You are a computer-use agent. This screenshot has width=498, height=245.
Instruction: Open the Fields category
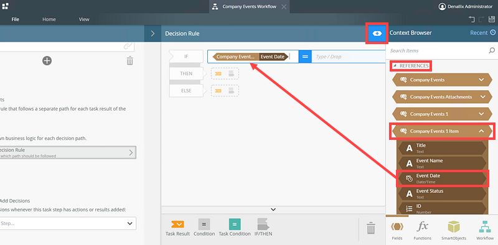397,231
